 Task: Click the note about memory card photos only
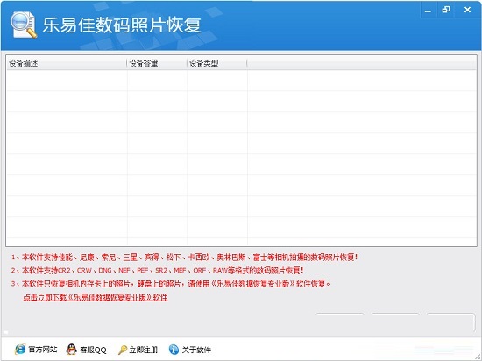point(171,284)
